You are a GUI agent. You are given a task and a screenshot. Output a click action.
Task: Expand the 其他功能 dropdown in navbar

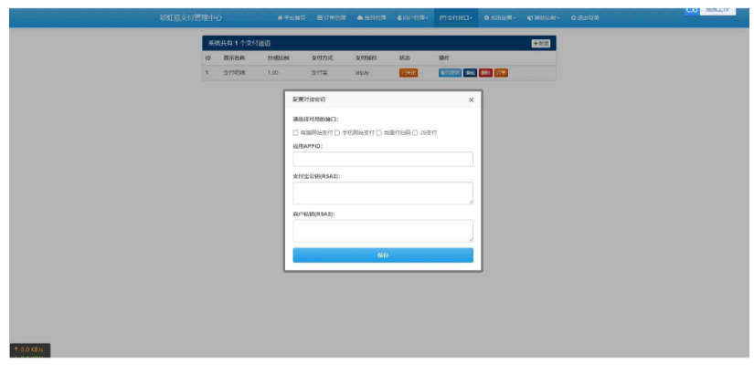(x=542, y=17)
